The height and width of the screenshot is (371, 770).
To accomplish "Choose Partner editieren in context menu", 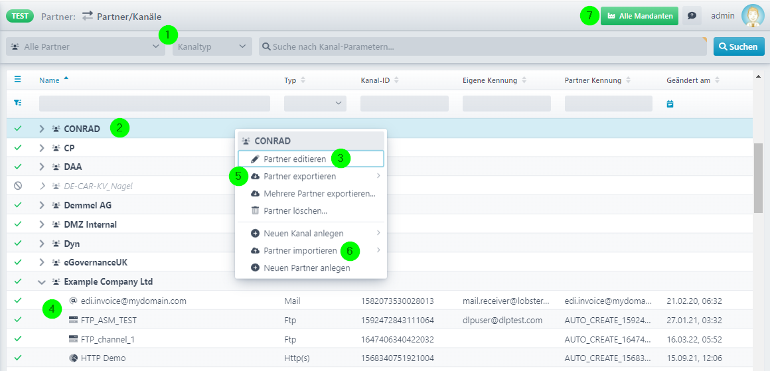I will tap(311, 159).
